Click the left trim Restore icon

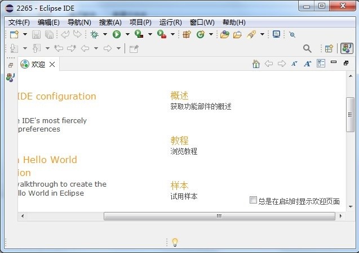[11, 66]
